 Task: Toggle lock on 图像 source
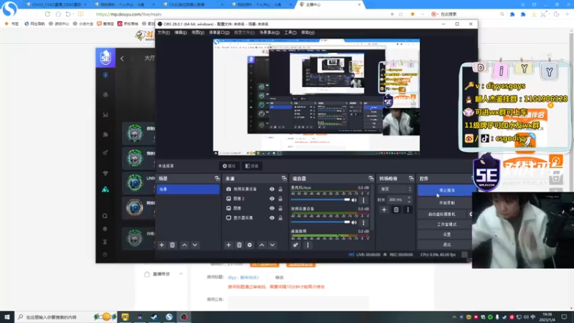pyautogui.click(x=280, y=208)
